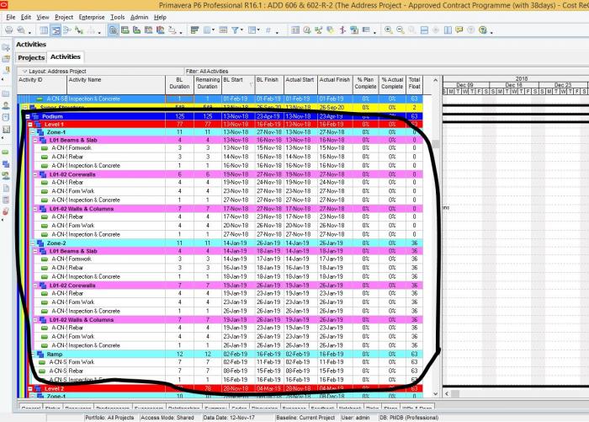The width and height of the screenshot is (589, 422).
Task: Click the Gantt horizontal scroll left arrow
Action: (x=447, y=394)
